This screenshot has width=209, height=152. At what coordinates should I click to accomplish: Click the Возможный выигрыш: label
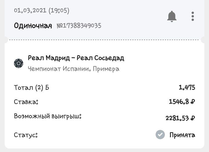[x=48, y=117]
